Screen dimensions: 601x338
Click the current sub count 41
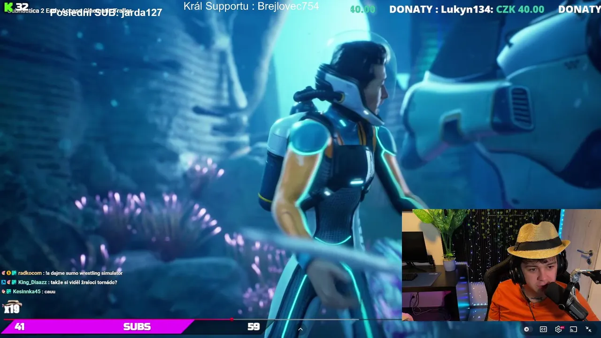tap(20, 327)
